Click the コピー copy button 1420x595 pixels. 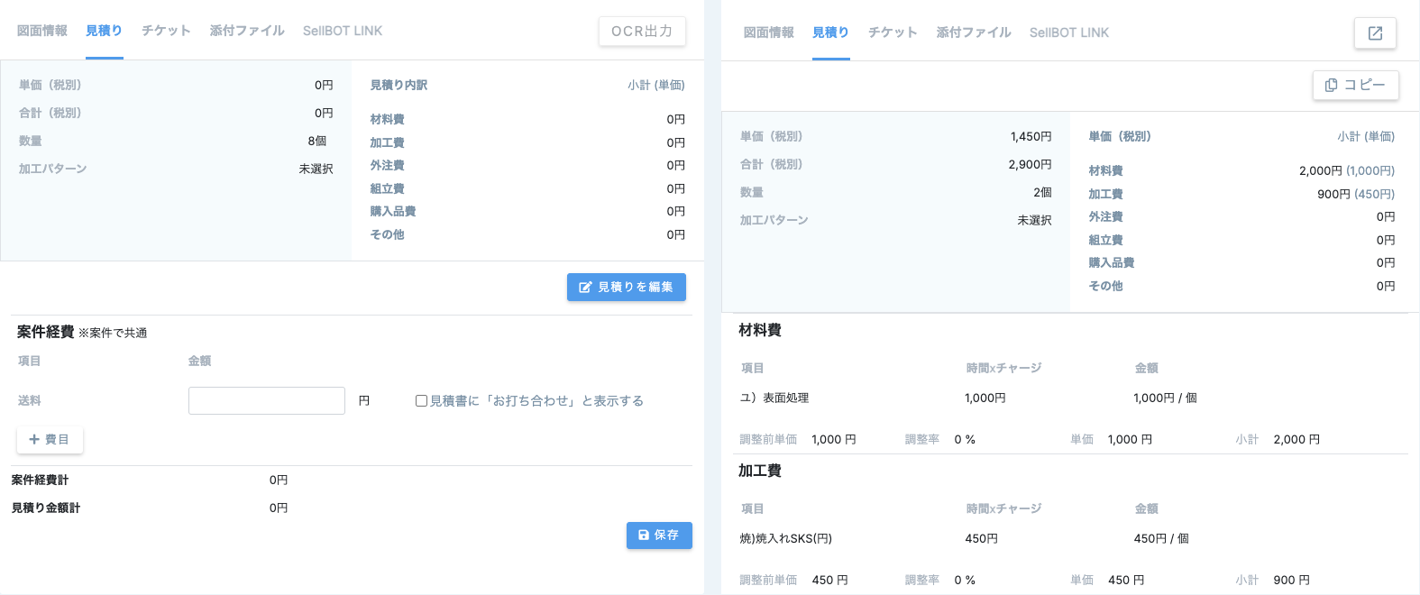[1355, 85]
